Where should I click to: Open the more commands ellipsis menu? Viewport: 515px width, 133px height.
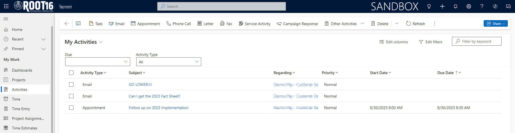pyautogui.click(x=434, y=24)
